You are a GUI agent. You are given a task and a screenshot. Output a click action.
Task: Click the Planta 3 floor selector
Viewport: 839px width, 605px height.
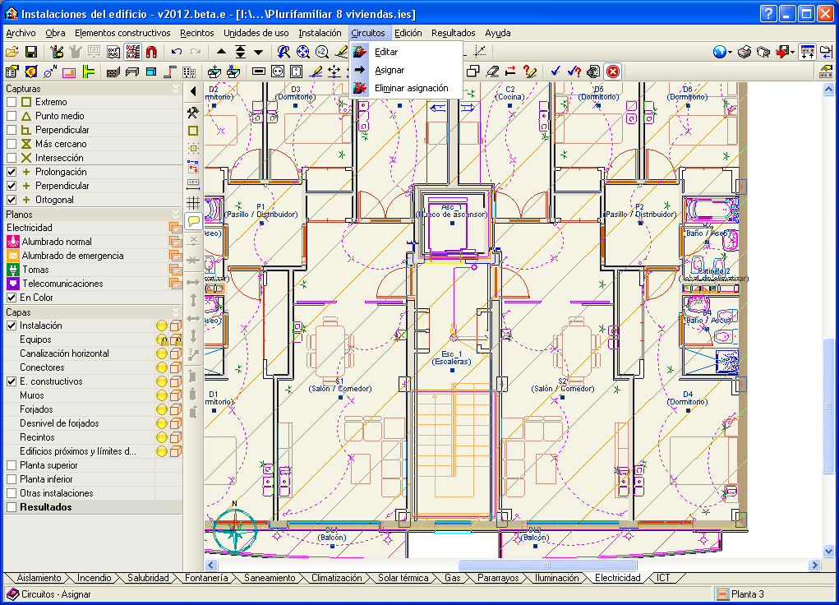tap(747, 593)
